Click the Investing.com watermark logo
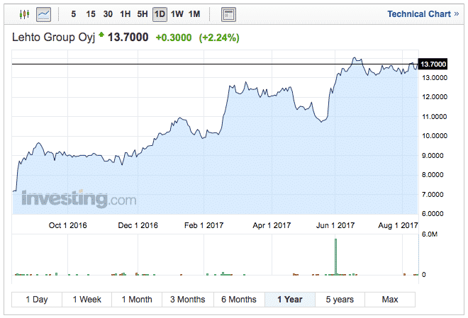Image resolution: width=468 pixels, height=318 pixels. (x=78, y=198)
